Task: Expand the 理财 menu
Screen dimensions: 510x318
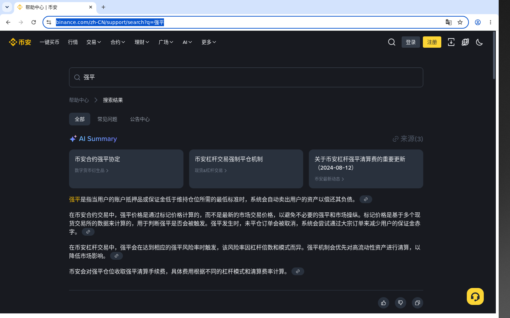Action: (142, 42)
